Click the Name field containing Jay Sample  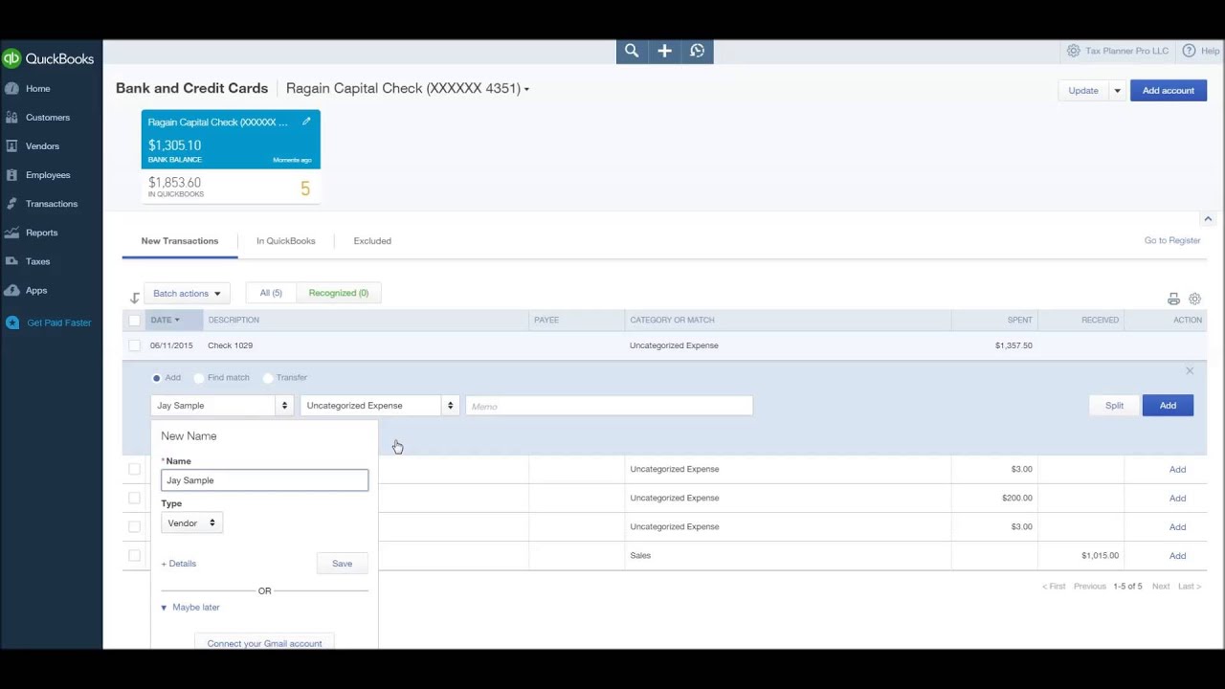(264, 480)
